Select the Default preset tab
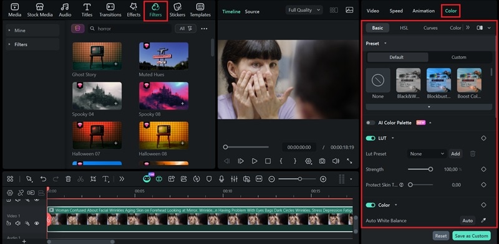499x244 pixels. click(x=397, y=57)
